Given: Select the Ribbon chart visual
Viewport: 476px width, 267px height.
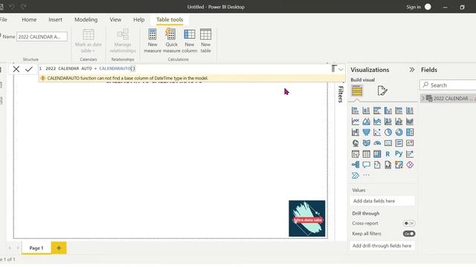Looking at the screenshot, I should click(410, 122).
